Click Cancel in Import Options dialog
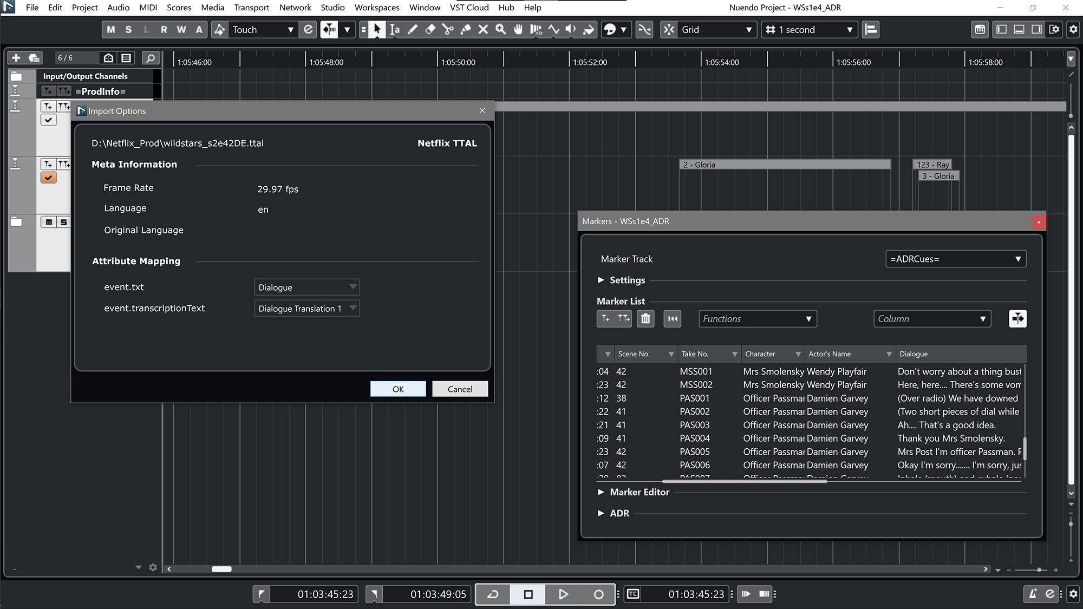Image resolution: width=1083 pixels, height=609 pixels. (460, 389)
